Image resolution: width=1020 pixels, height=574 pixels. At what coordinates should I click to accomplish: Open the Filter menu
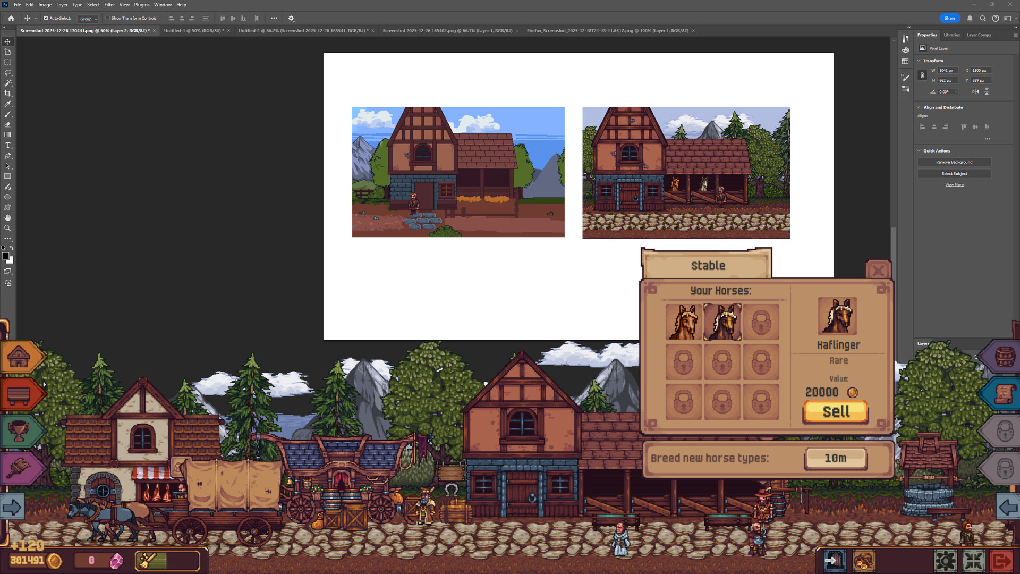tap(109, 4)
